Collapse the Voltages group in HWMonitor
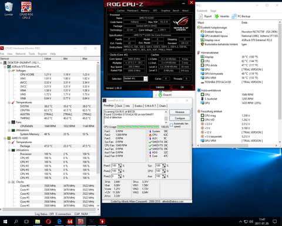The width and height of the screenshot is (282, 226). tap(9, 71)
